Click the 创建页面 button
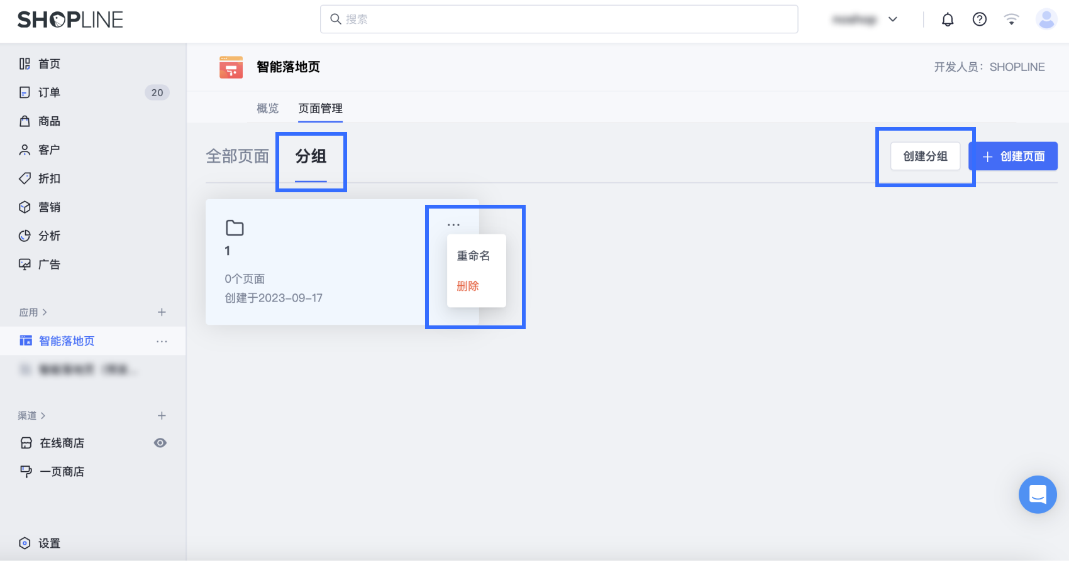 [1013, 156]
